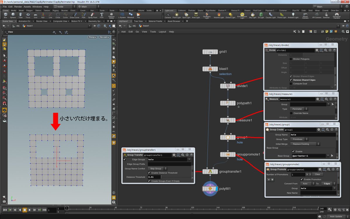Toggle Remove Shared Edges checkbox
350x219 pixels.
291,80
